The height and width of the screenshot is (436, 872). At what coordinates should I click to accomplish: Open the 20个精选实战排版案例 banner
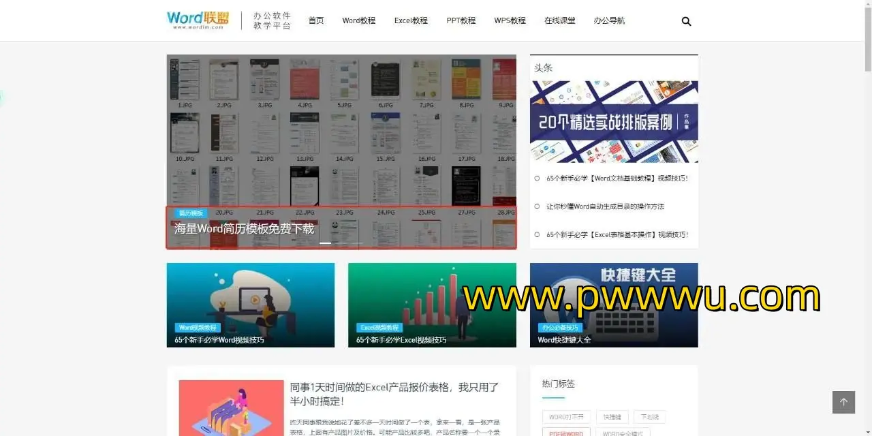(614, 122)
